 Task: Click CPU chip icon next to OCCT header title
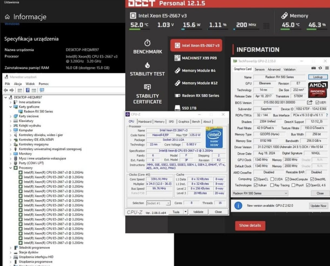point(133,15)
